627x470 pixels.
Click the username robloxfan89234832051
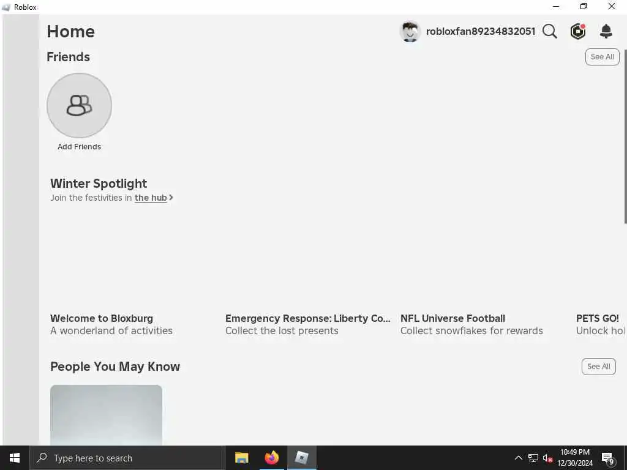pos(481,32)
